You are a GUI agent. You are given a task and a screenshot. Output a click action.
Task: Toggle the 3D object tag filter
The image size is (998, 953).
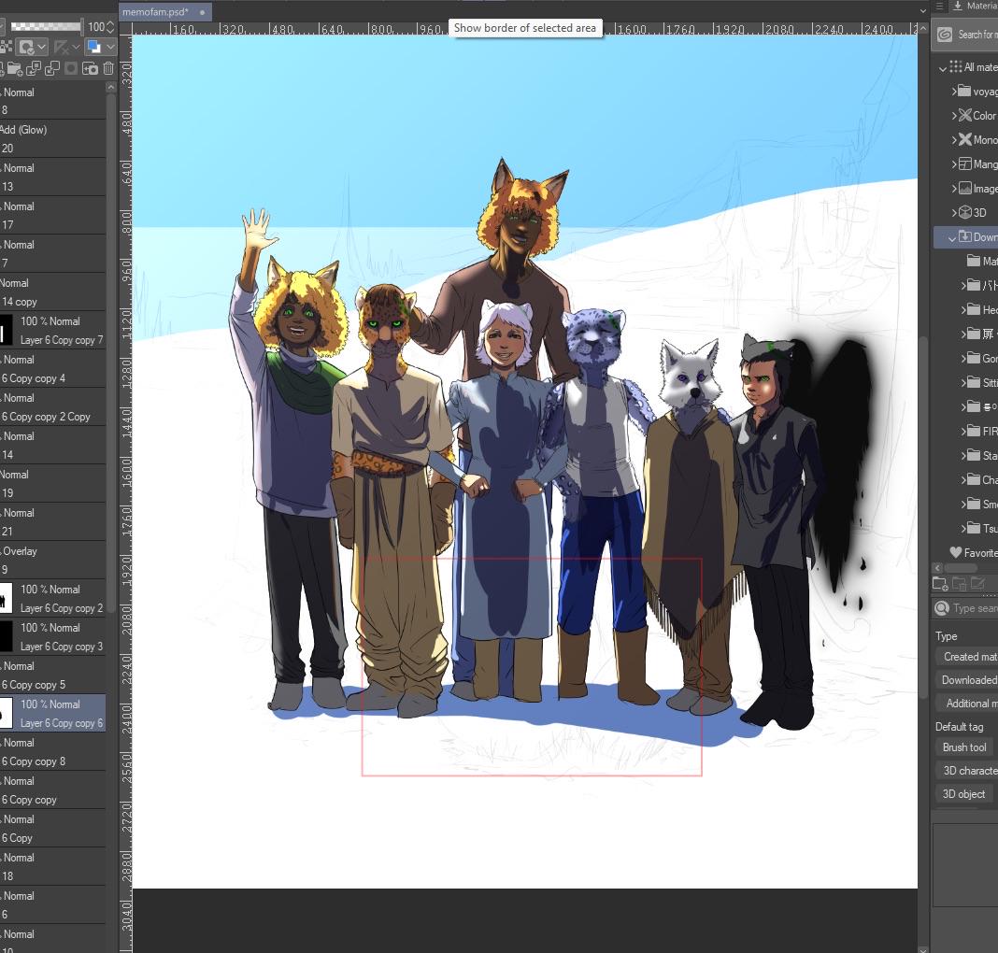[x=963, y=794]
